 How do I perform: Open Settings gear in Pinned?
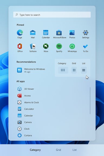(86, 32)
